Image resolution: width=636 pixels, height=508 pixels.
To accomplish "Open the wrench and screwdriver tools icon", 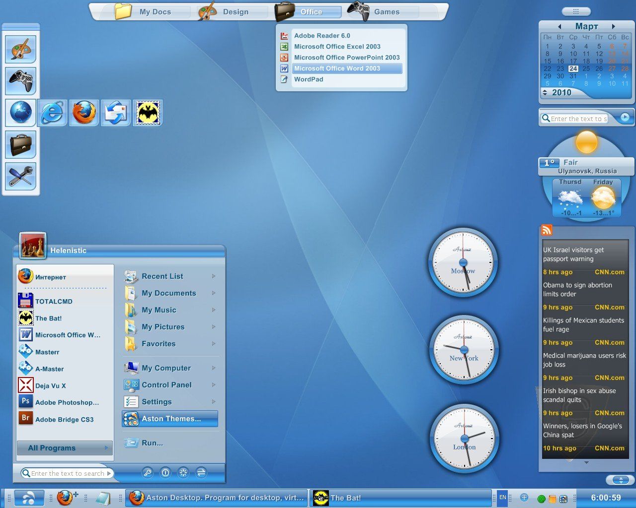I will click(20, 176).
